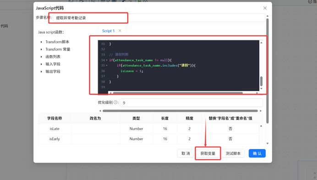This screenshot has height=180, width=317.
Task: Expand the Transform脚本 tree node
Action: [x=41, y=42]
